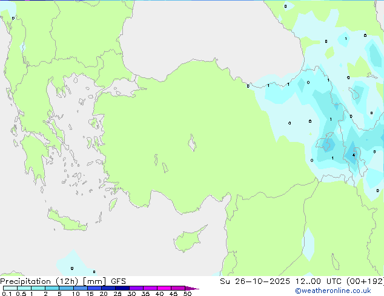Click the '(00+192)' forecast offset text

pyautogui.click(x=365, y=282)
